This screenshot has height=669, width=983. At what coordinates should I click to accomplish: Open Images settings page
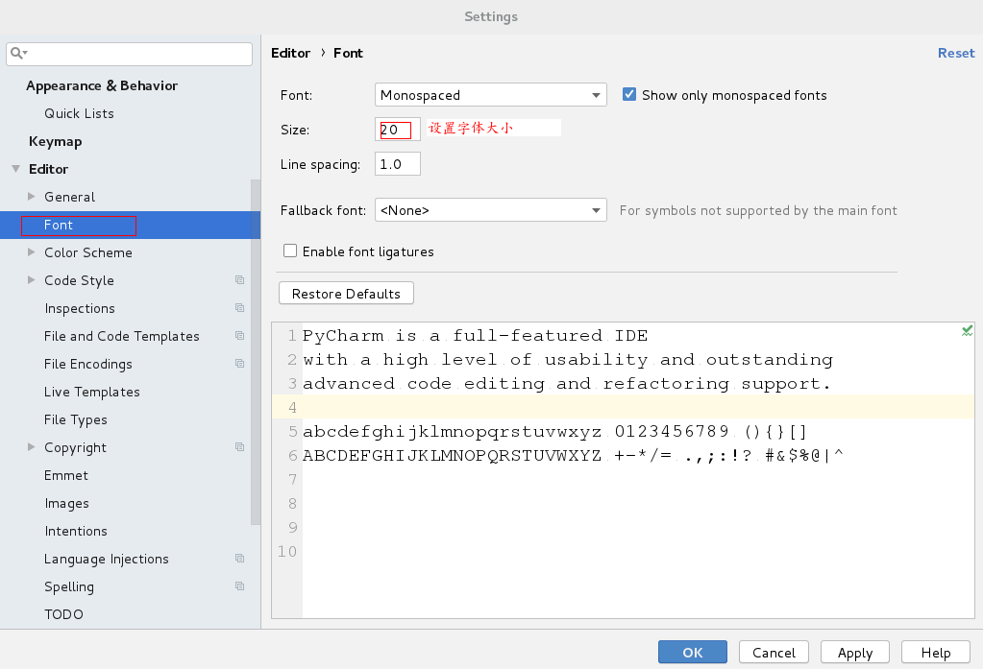(66, 503)
